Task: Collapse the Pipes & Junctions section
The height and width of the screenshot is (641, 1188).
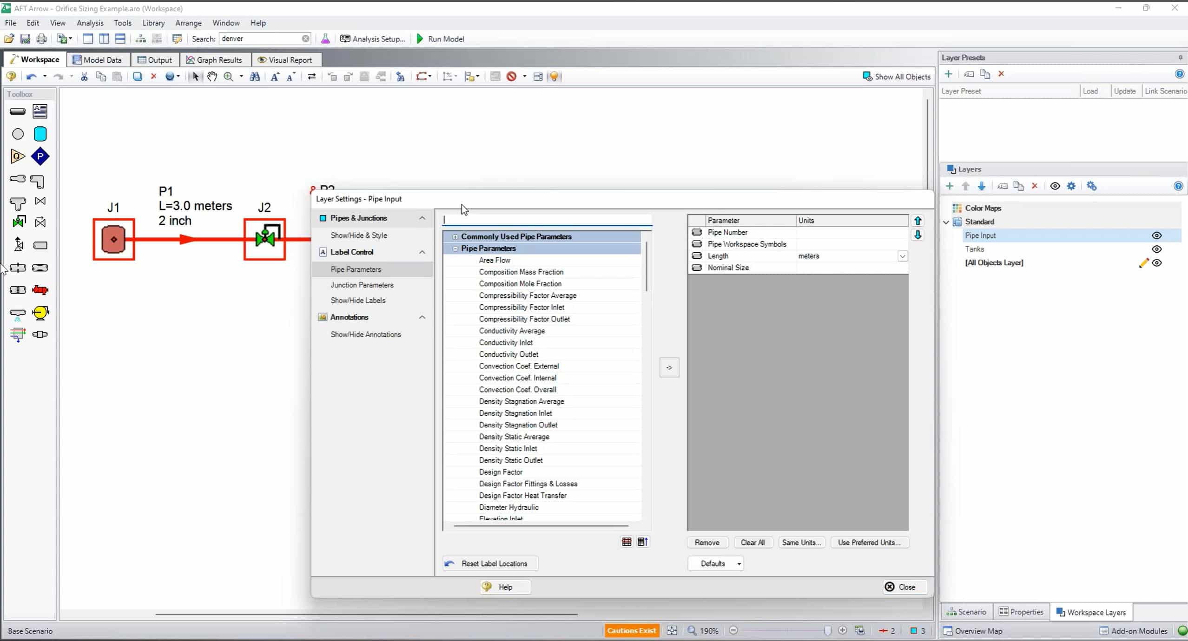Action: click(422, 218)
